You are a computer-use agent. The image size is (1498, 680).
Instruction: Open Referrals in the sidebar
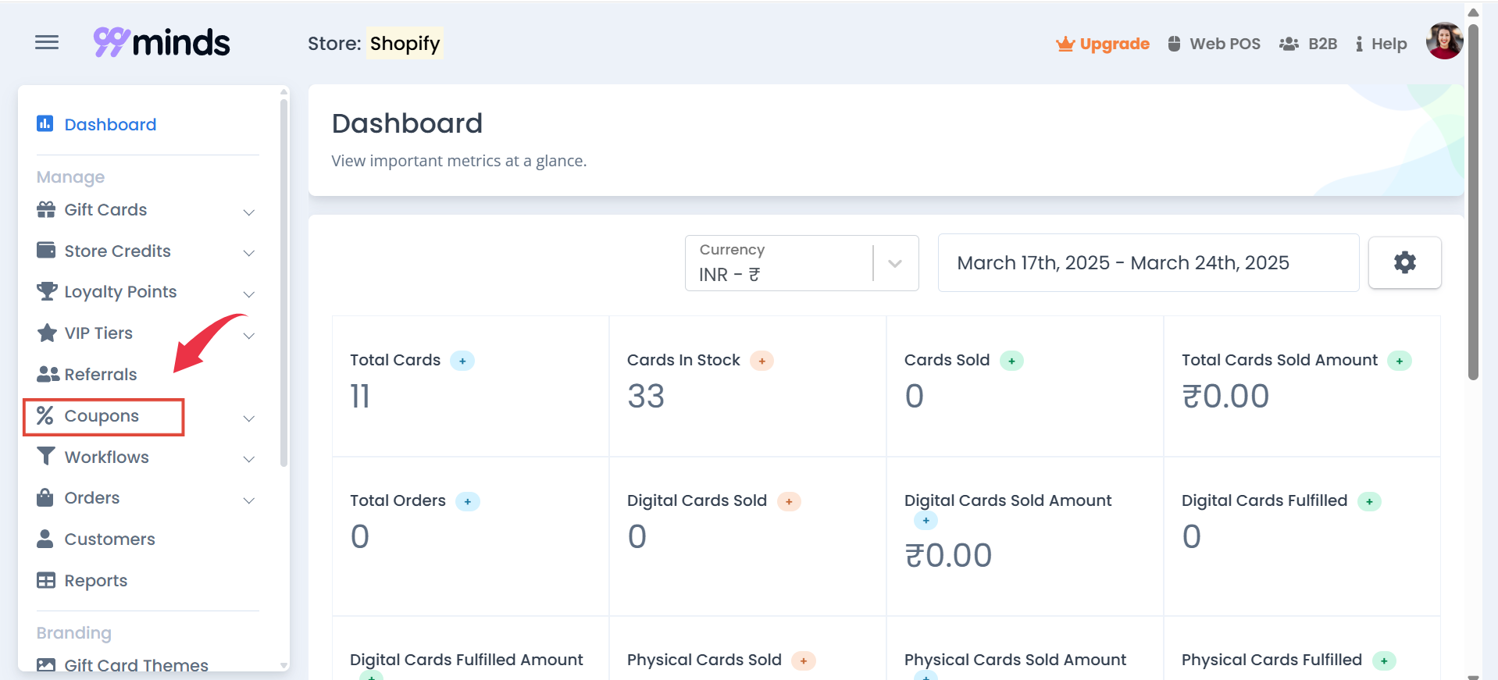pyautogui.click(x=100, y=375)
